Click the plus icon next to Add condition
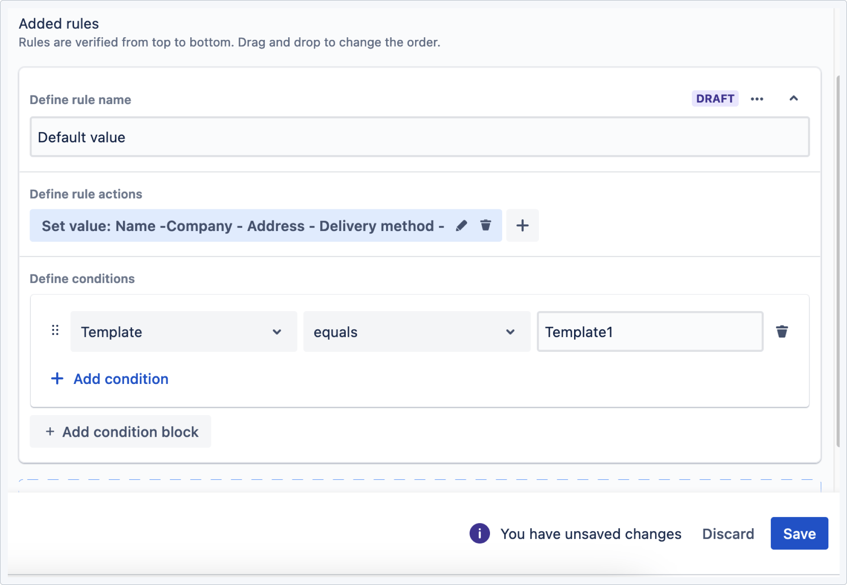This screenshot has height=585, width=847. (x=57, y=379)
